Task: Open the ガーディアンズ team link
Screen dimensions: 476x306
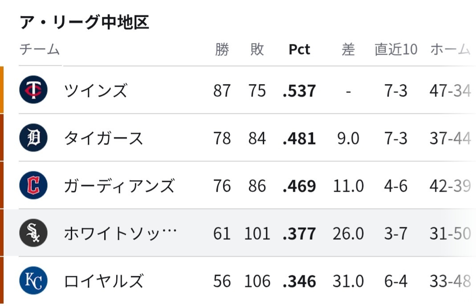Action: coord(119,185)
